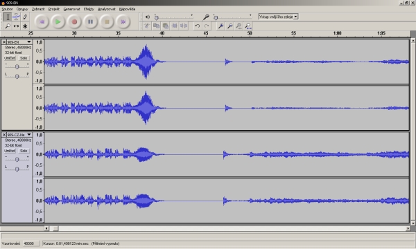Mute the 909-EN track with Umlčet
Screen dimensions: 416x249
pos(10,58)
